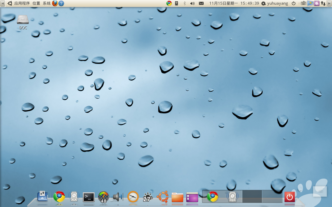Open the weather docklet showing 27°
The image size is (332, 207).
click(x=148, y=197)
